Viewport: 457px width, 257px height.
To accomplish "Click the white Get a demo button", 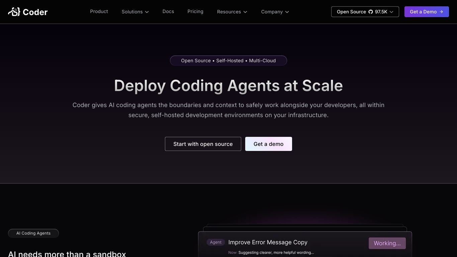I will click(269, 144).
